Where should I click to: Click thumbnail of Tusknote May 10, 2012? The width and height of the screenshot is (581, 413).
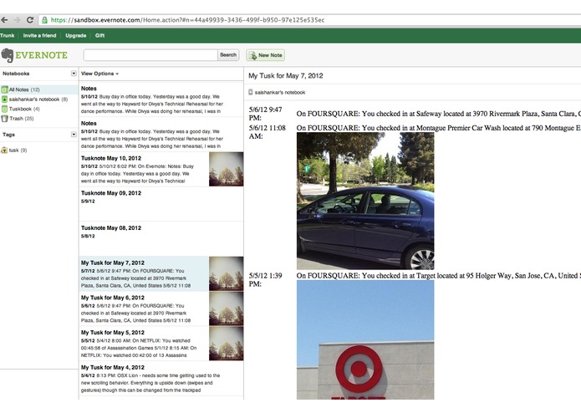(226, 169)
